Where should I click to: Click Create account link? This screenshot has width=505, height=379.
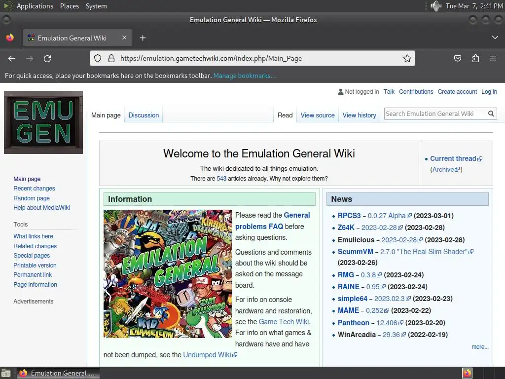457,91
